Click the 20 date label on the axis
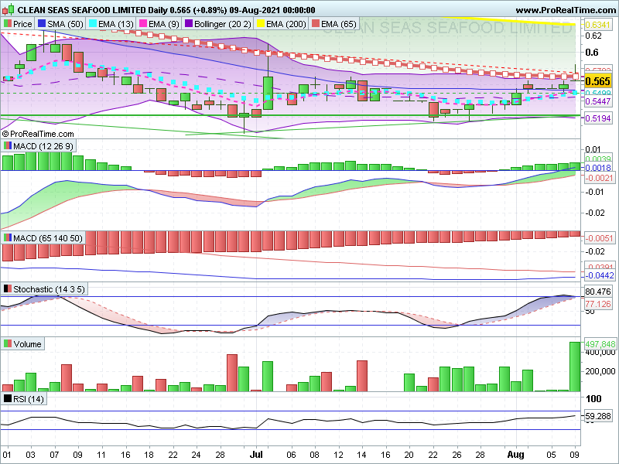 coord(409,455)
